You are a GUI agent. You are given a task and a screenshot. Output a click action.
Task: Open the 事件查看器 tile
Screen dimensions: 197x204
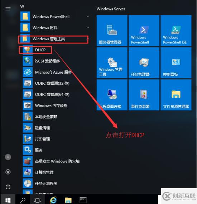point(144,95)
